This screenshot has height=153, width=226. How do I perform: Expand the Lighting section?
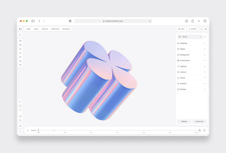[x=192, y=66]
